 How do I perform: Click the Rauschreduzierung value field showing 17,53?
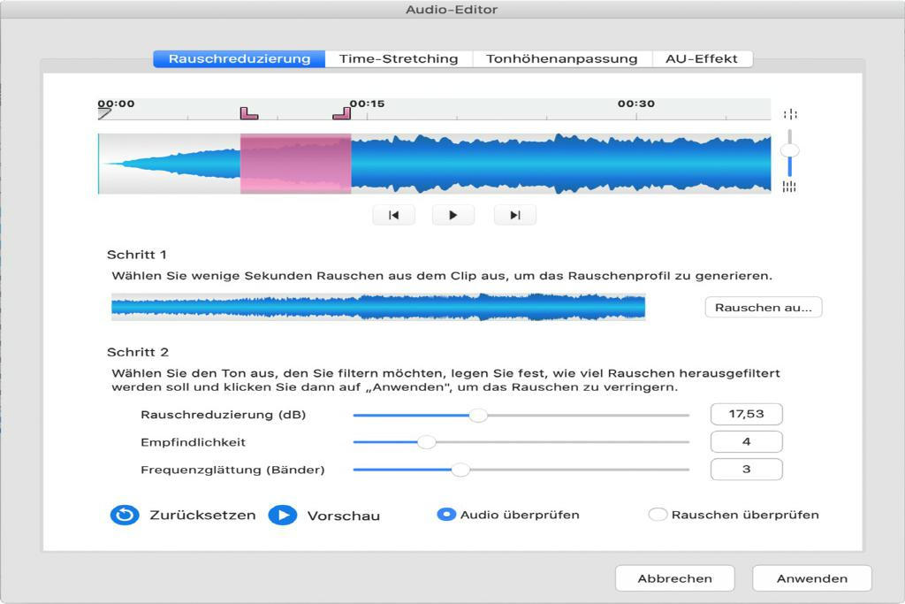pyautogui.click(x=746, y=413)
